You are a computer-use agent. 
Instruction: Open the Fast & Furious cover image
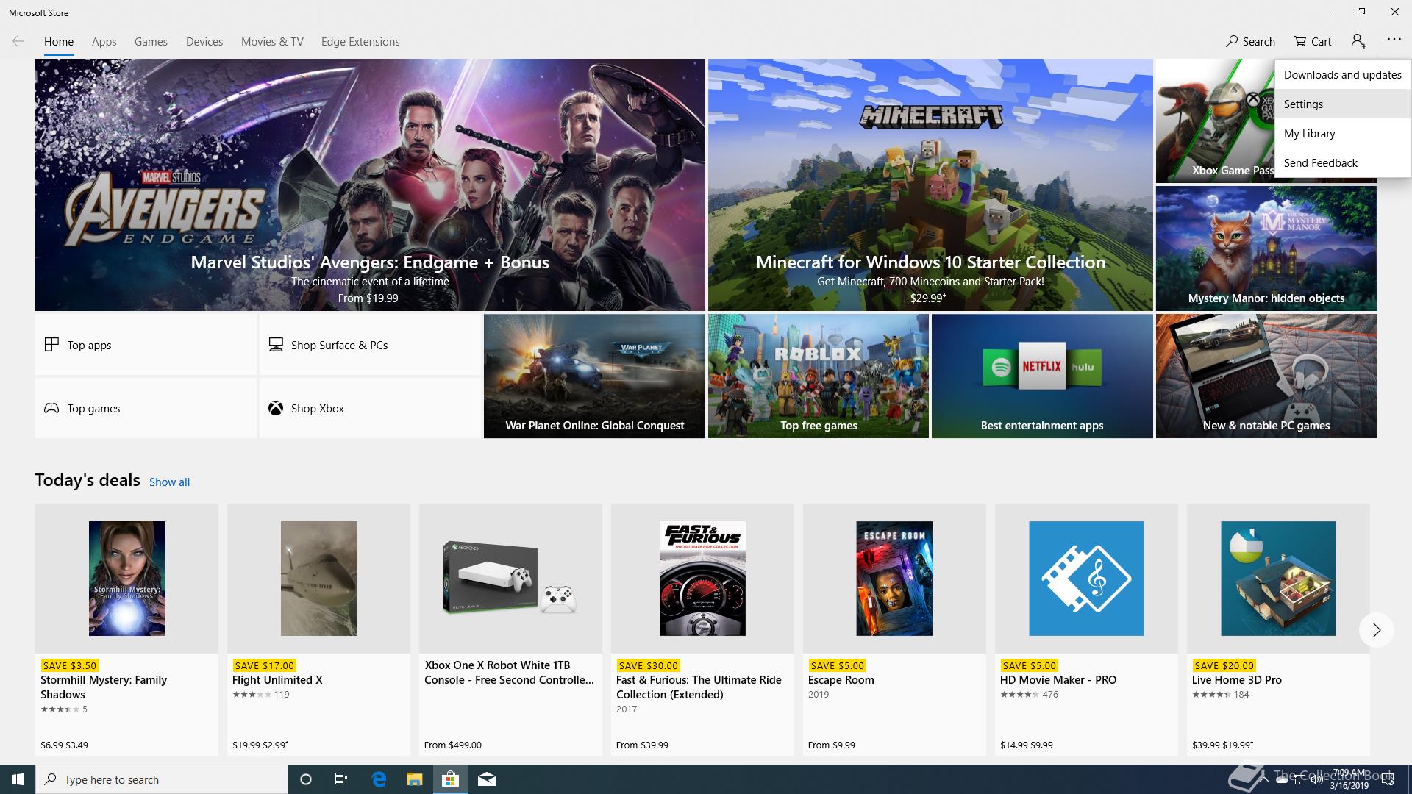click(702, 579)
